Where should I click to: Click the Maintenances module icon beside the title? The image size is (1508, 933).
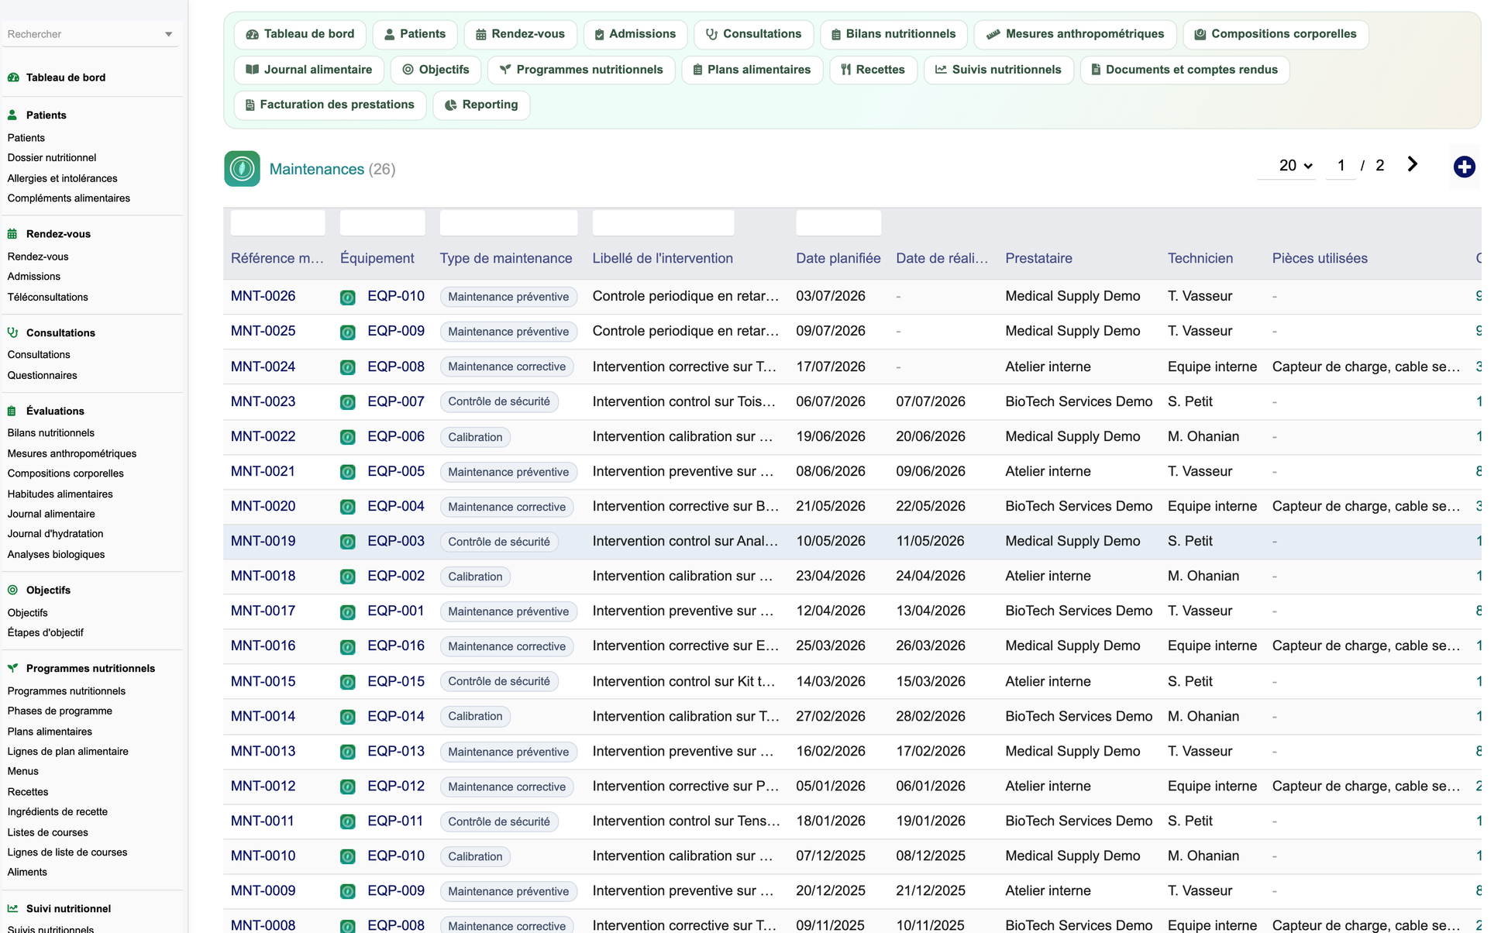tap(242, 169)
